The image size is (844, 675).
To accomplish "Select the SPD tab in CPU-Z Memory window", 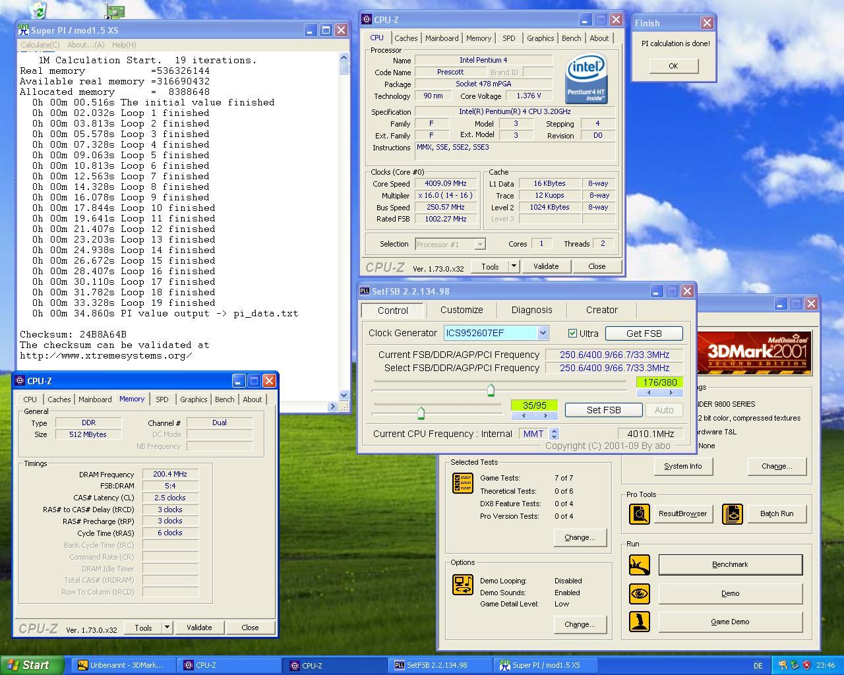I will [162, 399].
